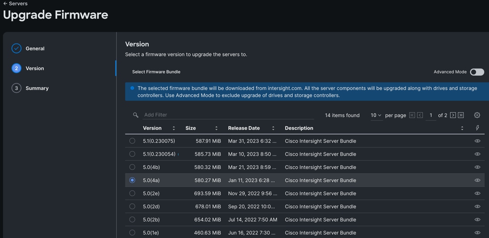
Task: Click the 5.0(4a) version text
Action: pos(151,180)
